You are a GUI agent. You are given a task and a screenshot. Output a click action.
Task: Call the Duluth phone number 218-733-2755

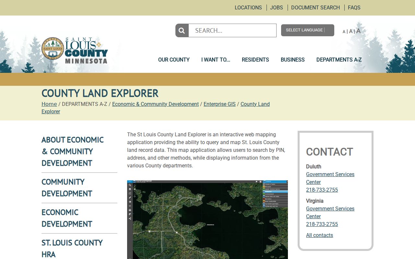pos(322,190)
